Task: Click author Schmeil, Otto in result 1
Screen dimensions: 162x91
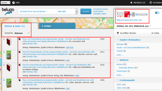Action: click(32, 44)
